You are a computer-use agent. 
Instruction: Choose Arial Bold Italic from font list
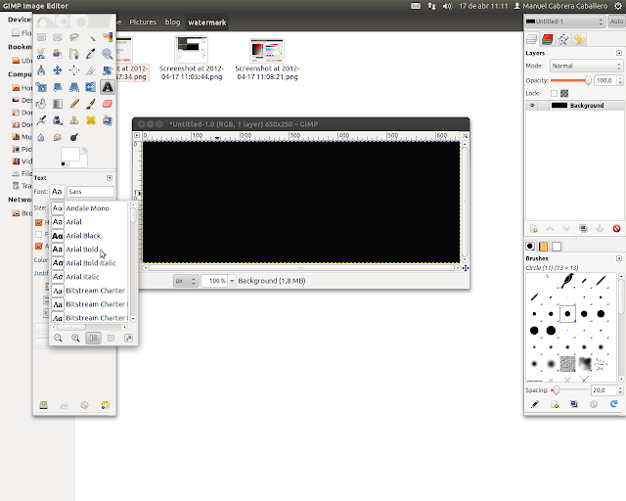pyautogui.click(x=89, y=263)
